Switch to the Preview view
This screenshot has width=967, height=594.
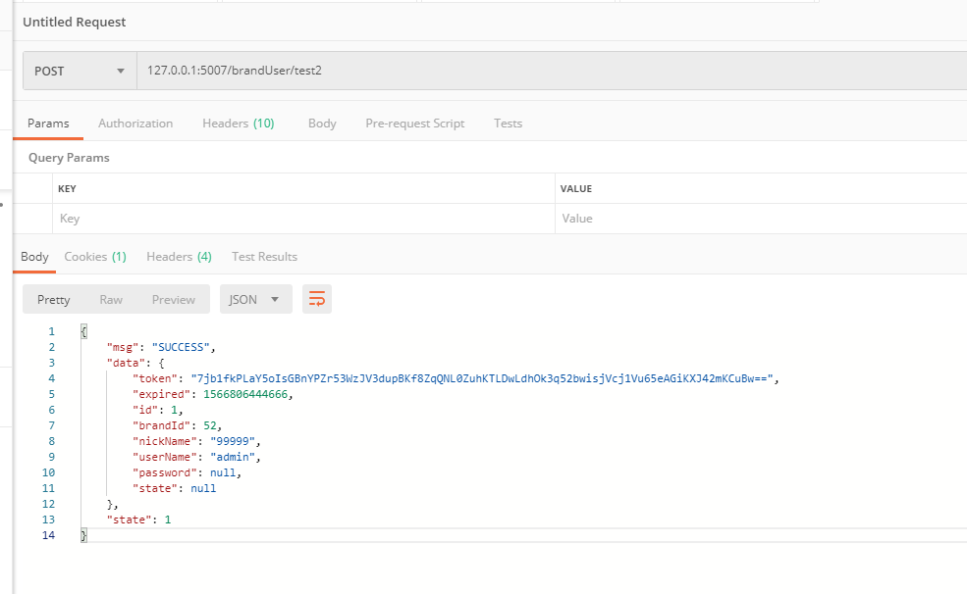(174, 299)
